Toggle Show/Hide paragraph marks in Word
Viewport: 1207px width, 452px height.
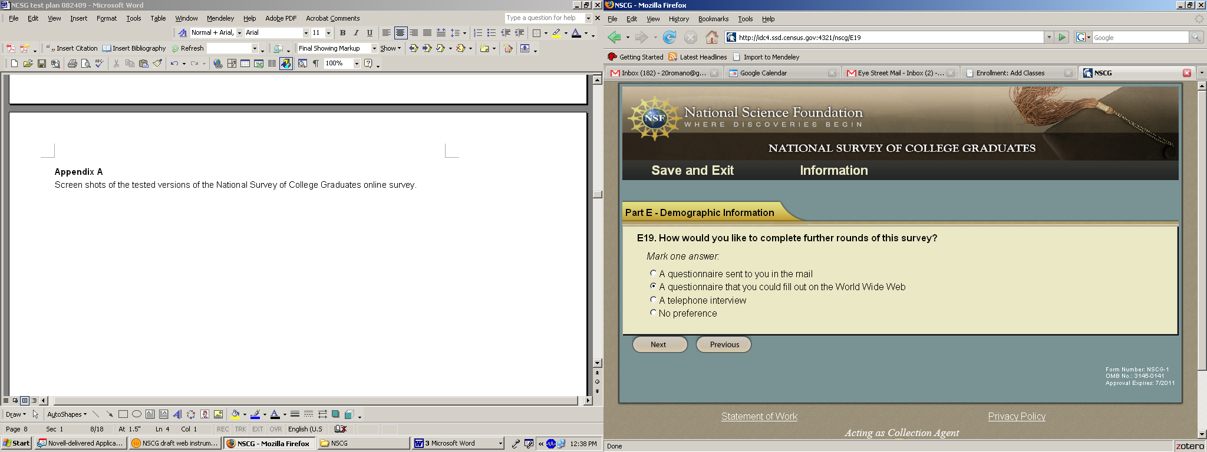click(x=316, y=64)
